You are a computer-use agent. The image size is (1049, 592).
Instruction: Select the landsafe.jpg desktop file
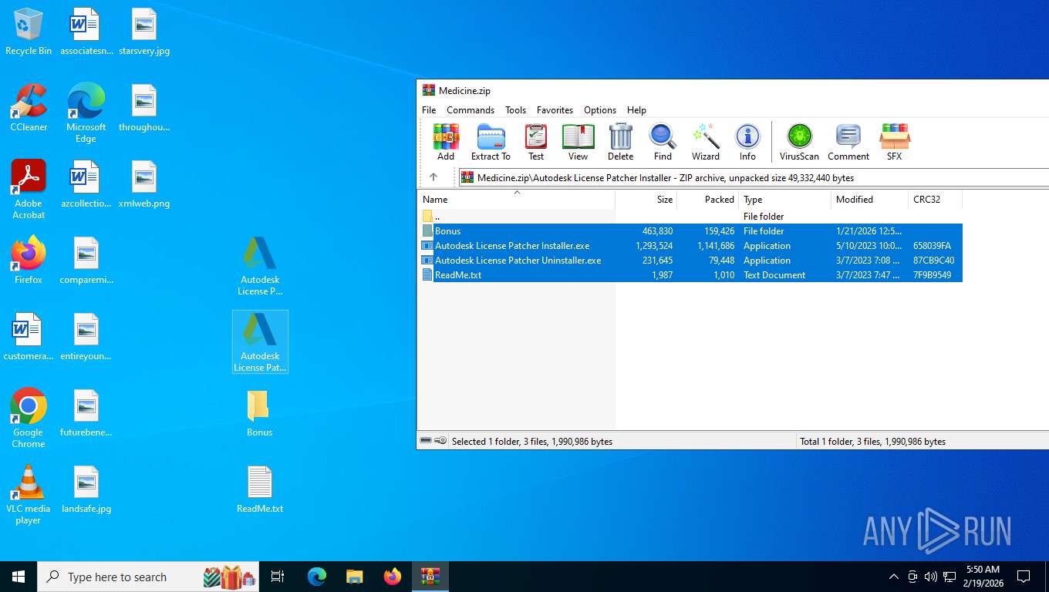tap(86, 490)
